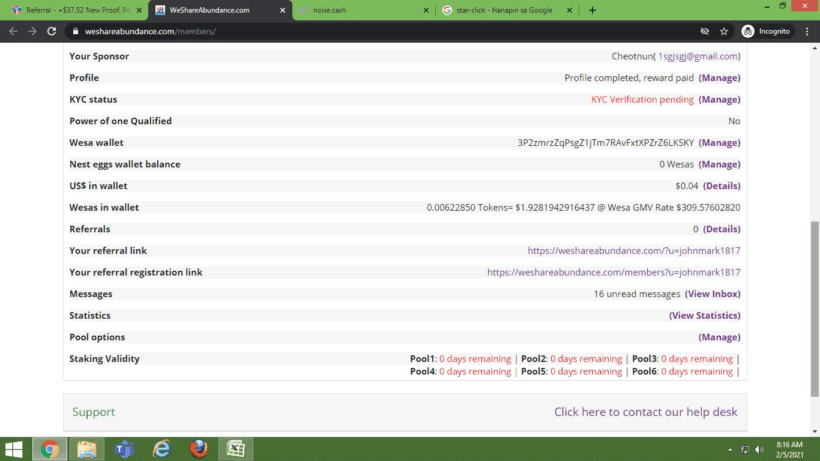Show hidden system tray icons
Screen dimensions: 820x461
pos(730,450)
